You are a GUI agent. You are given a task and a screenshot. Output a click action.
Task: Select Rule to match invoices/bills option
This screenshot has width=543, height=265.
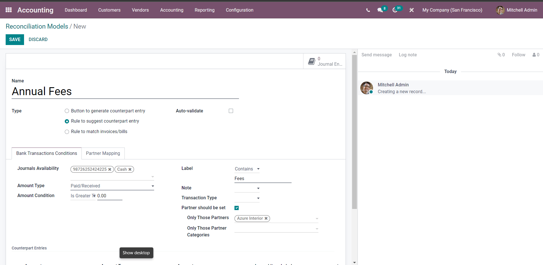pos(67,132)
